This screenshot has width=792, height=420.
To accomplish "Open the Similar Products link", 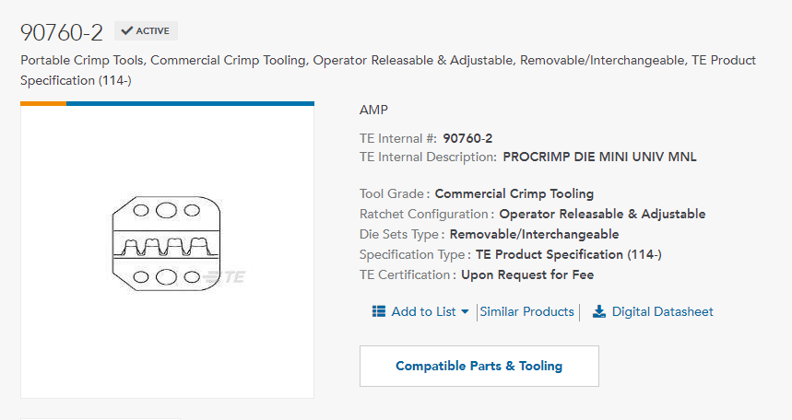I will click(526, 311).
